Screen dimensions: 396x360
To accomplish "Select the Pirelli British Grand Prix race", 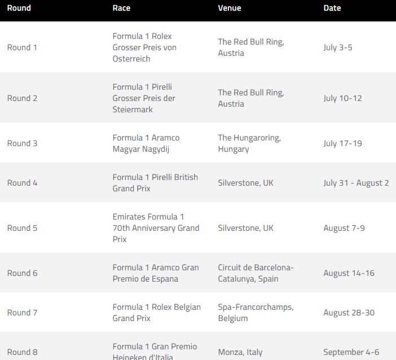I will tap(155, 183).
